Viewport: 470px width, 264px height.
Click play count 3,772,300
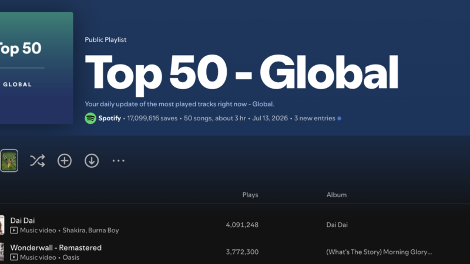(242, 252)
